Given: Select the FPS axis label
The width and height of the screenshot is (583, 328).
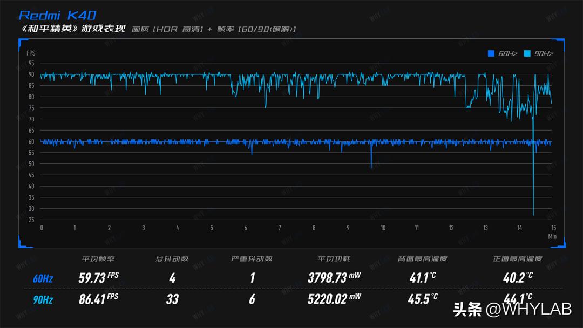Looking at the screenshot, I should [31, 53].
